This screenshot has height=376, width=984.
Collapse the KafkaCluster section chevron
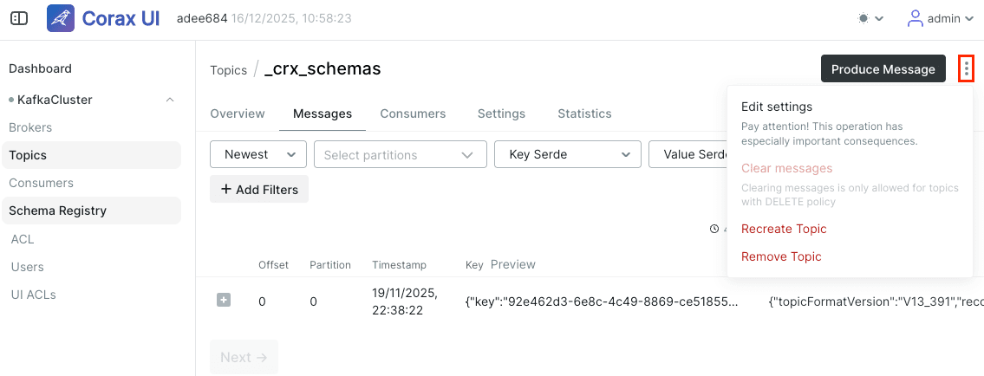tap(170, 100)
